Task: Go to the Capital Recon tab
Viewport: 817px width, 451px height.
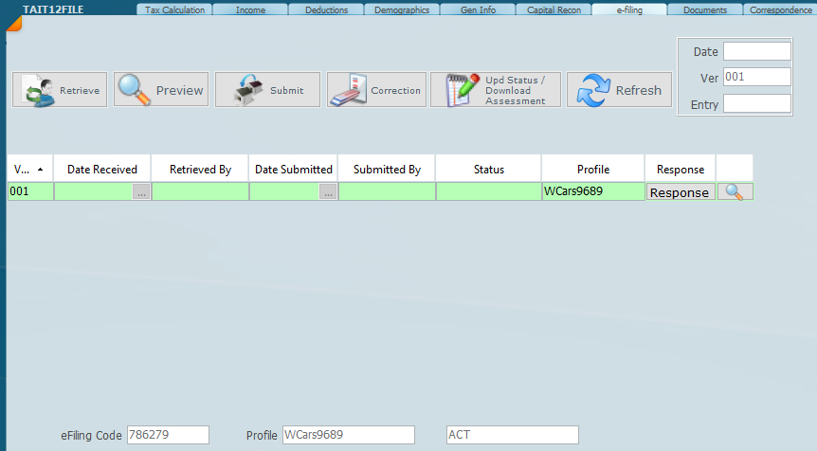Action: 553,10
